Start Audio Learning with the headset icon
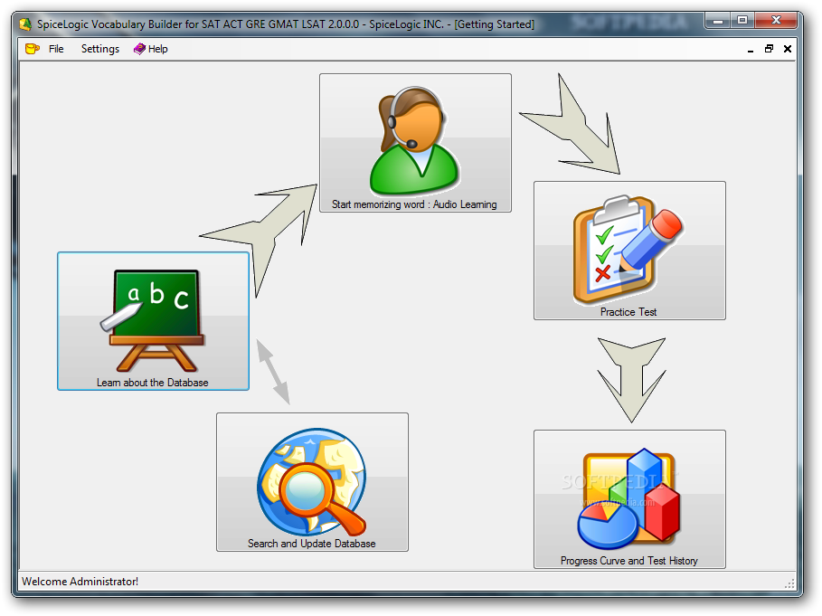The height and width of the screenshot is (616, 822). point(415,143)
